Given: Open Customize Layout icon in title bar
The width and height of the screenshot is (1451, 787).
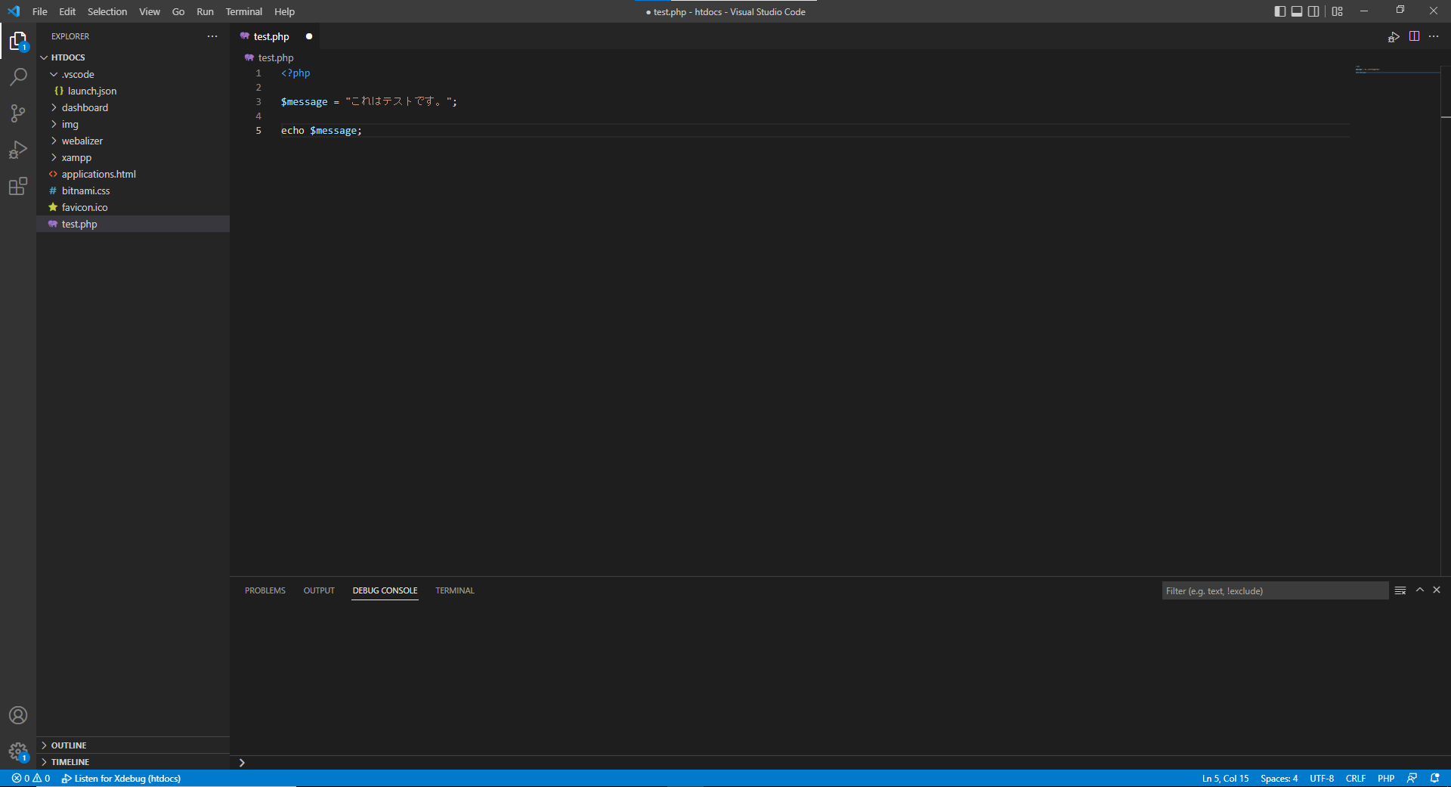Looking at the screenshot, I should 1337,11.
